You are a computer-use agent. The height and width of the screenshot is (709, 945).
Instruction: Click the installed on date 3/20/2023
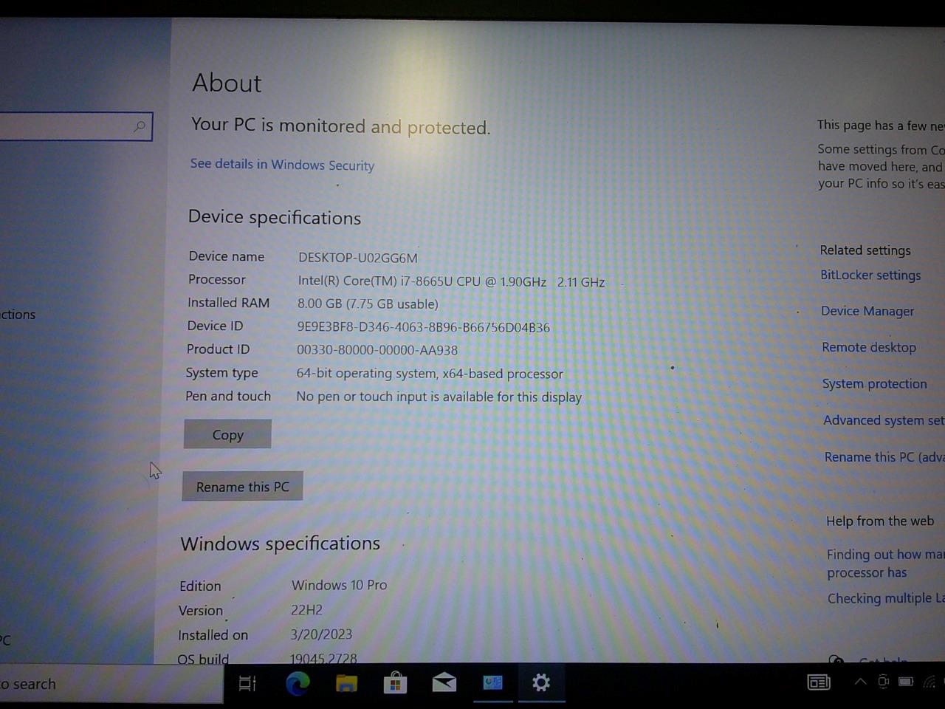[321, 634]
